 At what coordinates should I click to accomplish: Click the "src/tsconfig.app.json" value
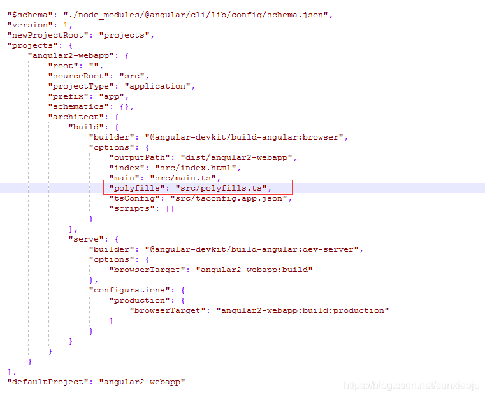click(229, 199)
